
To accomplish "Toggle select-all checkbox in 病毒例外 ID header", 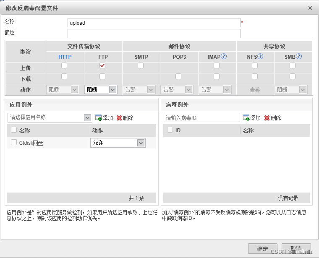I will click(x=170, y=130).
